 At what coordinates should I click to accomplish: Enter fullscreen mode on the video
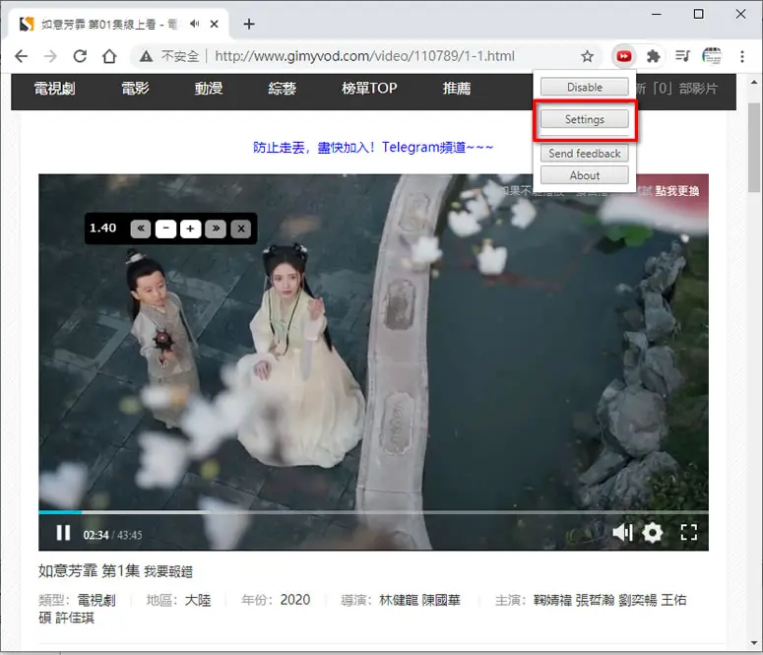tap(688, 532)
